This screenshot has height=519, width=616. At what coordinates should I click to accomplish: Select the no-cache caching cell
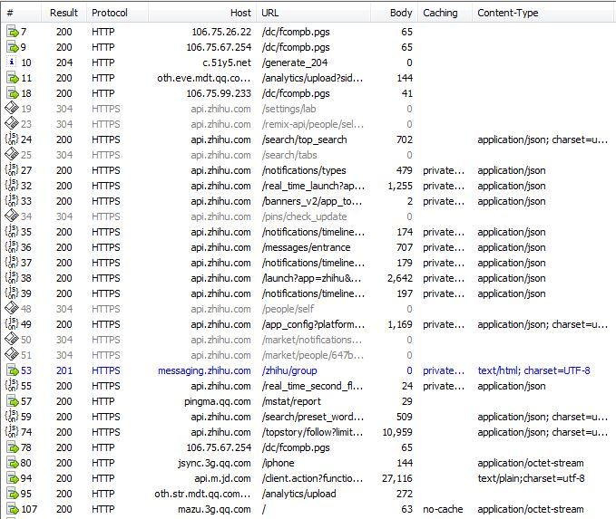click(443, 509)
